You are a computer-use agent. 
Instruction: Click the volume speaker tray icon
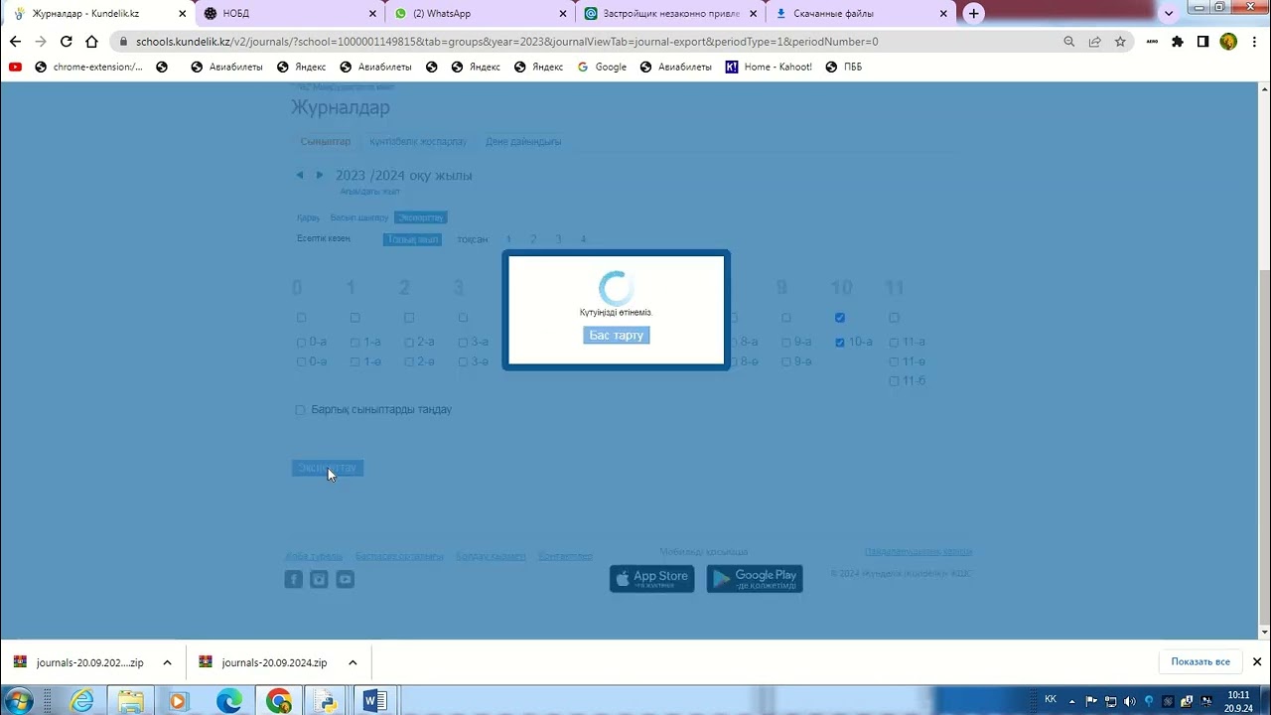1130,701
